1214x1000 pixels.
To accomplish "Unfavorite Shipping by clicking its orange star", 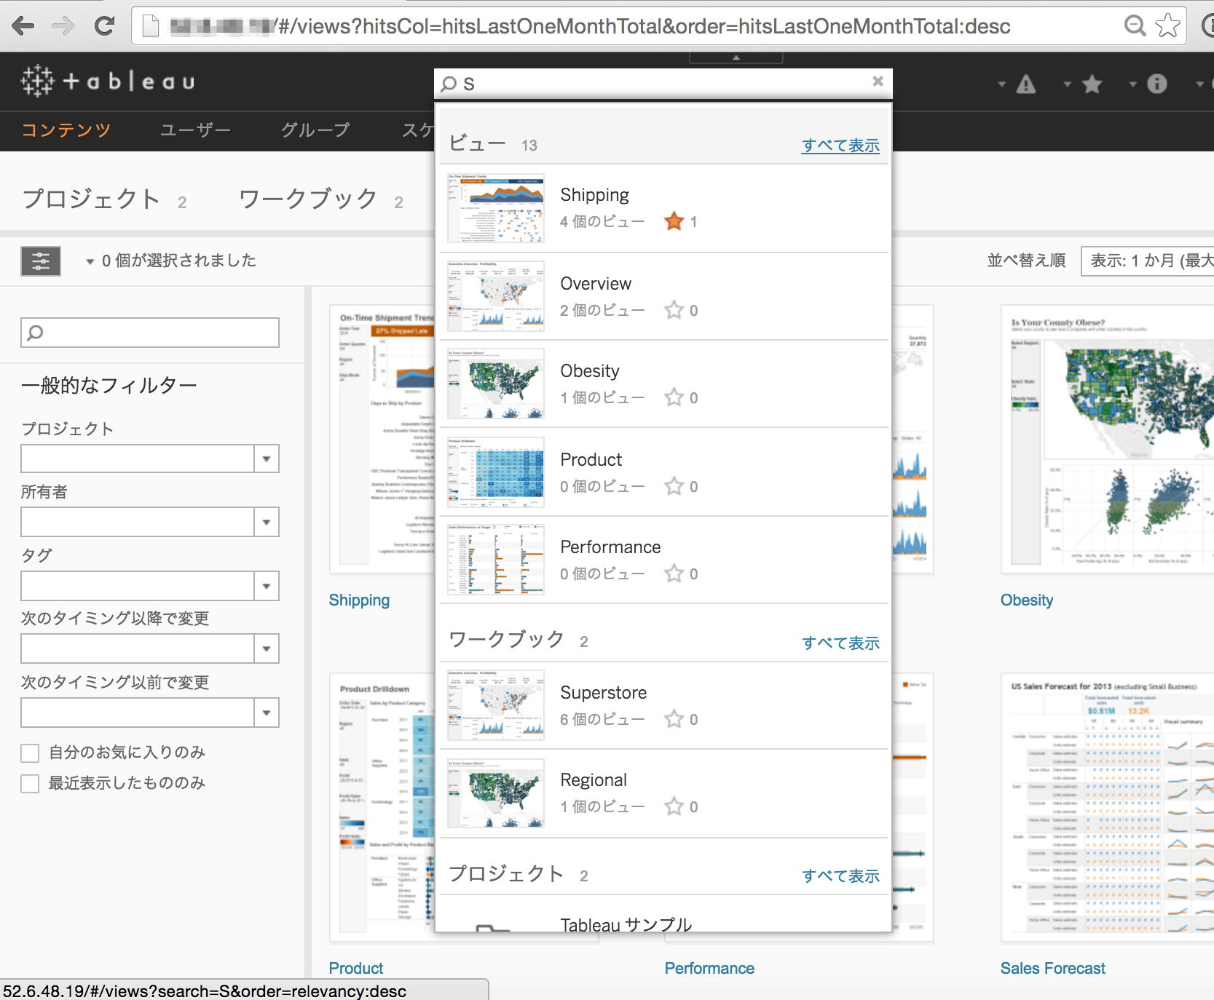I will pyautogui.click(x=676, y=221).
